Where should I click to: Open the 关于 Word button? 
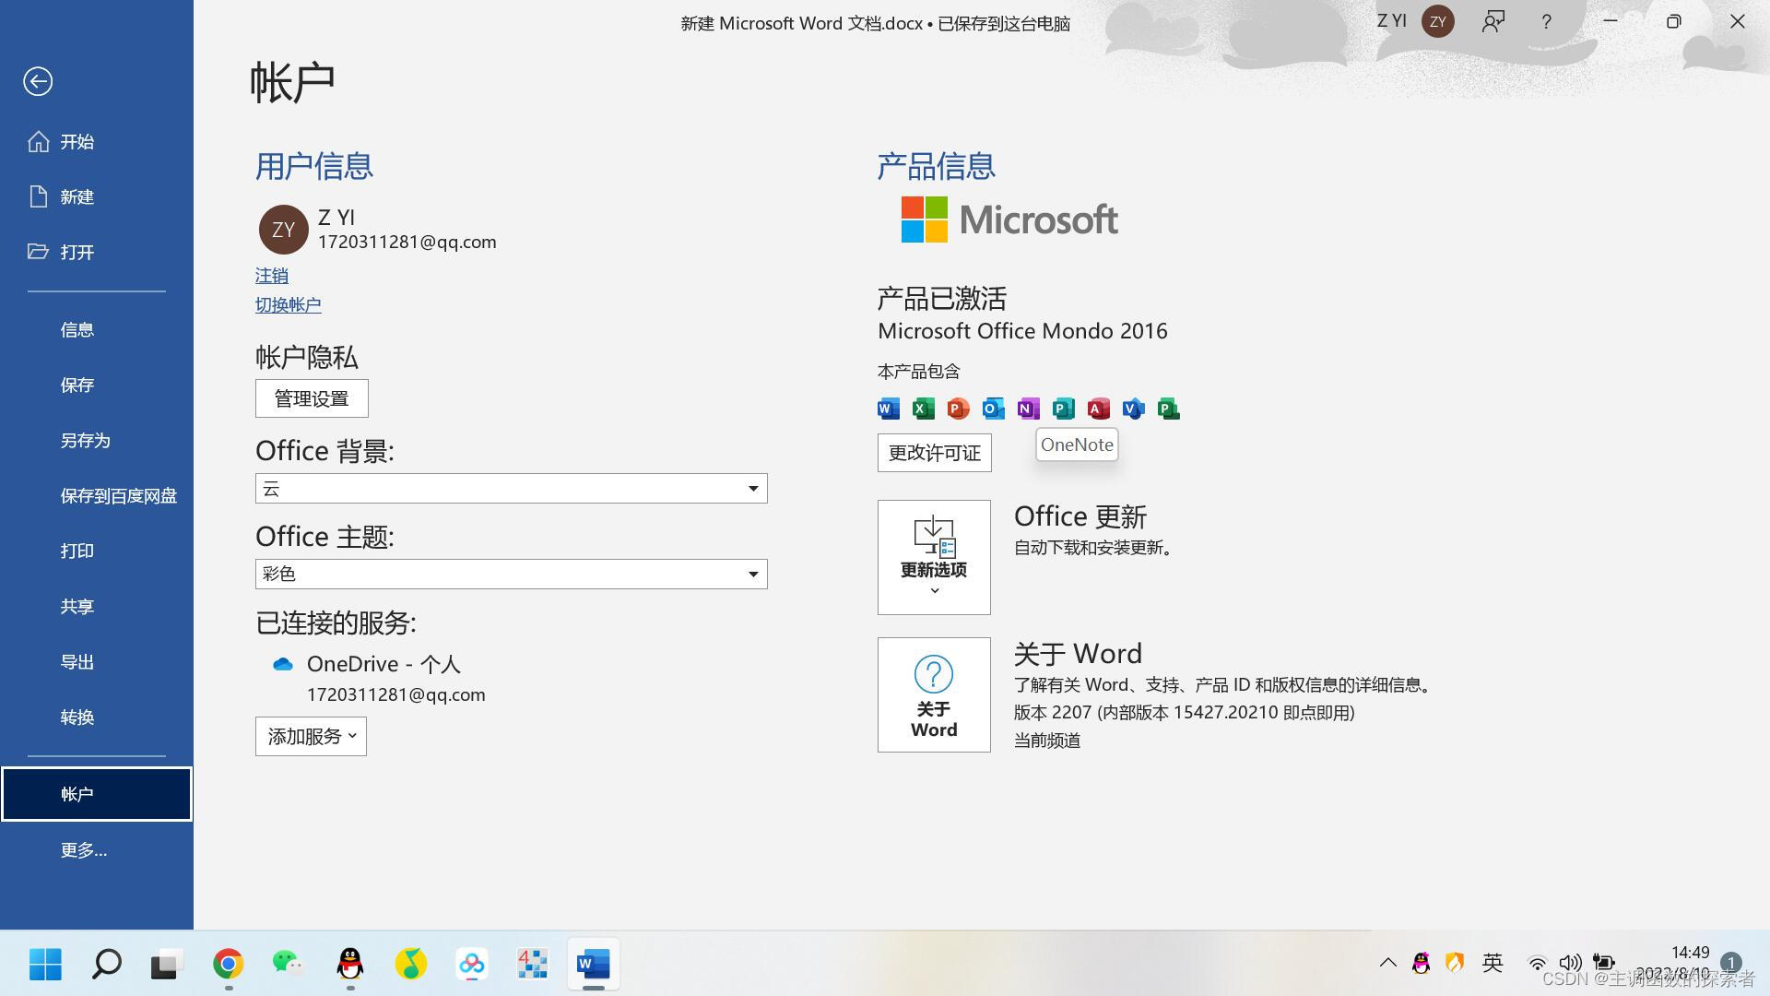point(934,694)
